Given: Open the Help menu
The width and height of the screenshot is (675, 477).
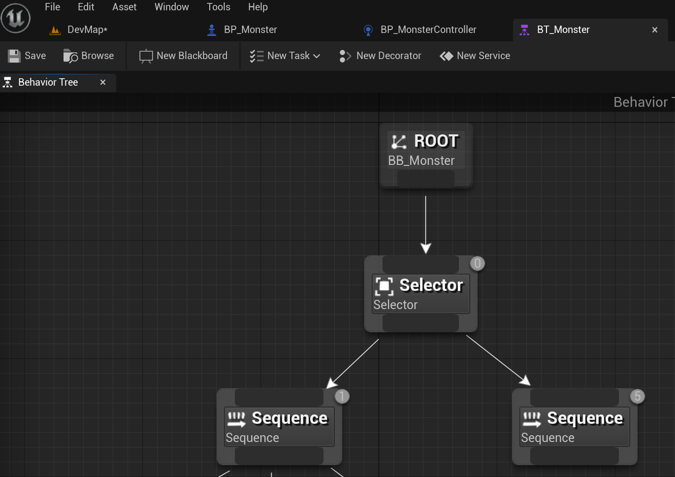Looking at the screenshot, I should [x=258, y=7].
